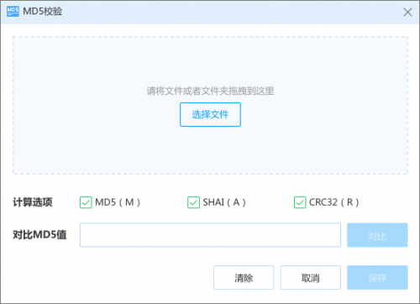Click the 计算选项 label
420x304 pixels.
pyautogui.click(x=33, y=202)
